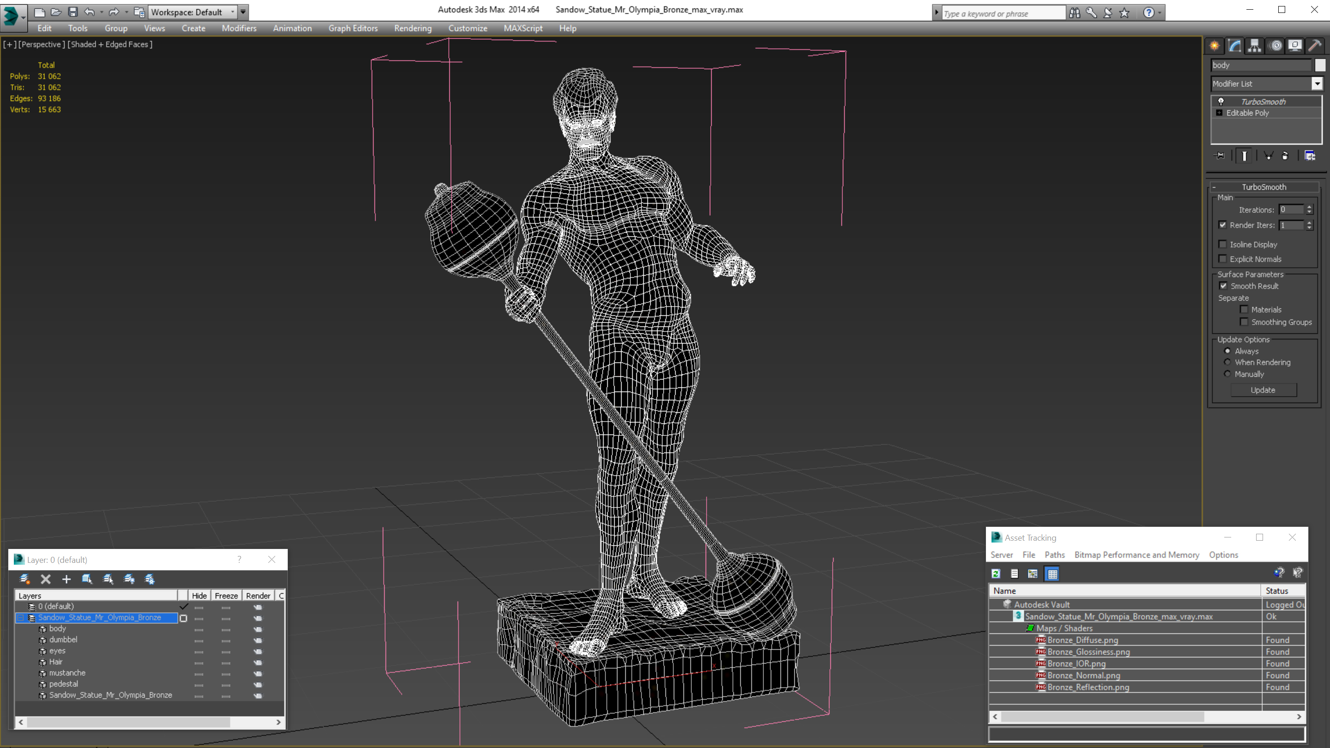Click Select Highlighted Objects and Layers icon
Screen dimensions: 1330x748
(x=87, y=579)
